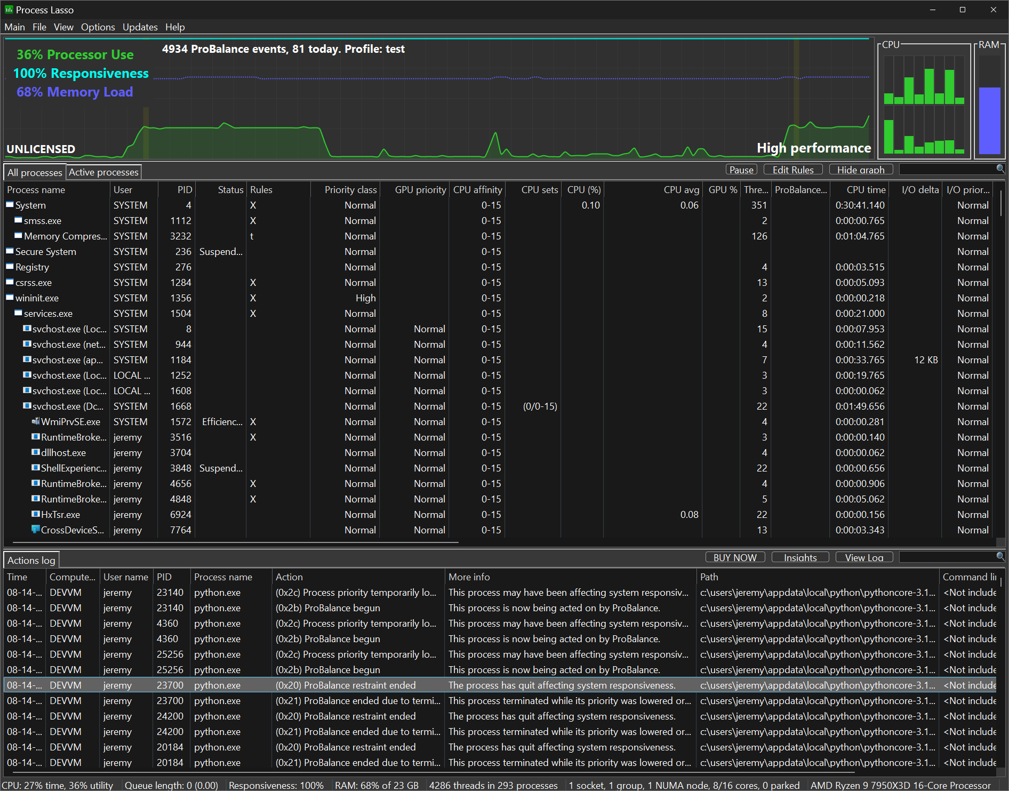Pause the process list updates
This screenshot has height=791, width=1009.
[741, 170]
